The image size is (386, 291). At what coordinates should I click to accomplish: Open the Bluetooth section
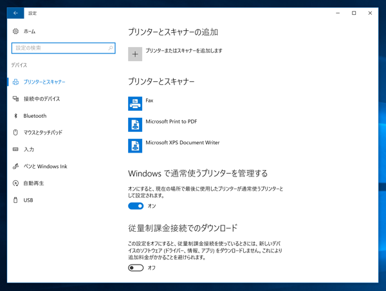[35, 116]
